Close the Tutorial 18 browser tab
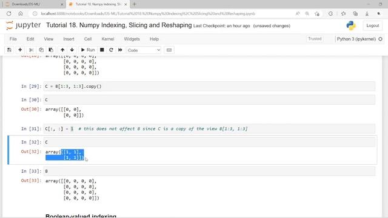Viewport: 388px width, 218px height. tap(125, 4)
